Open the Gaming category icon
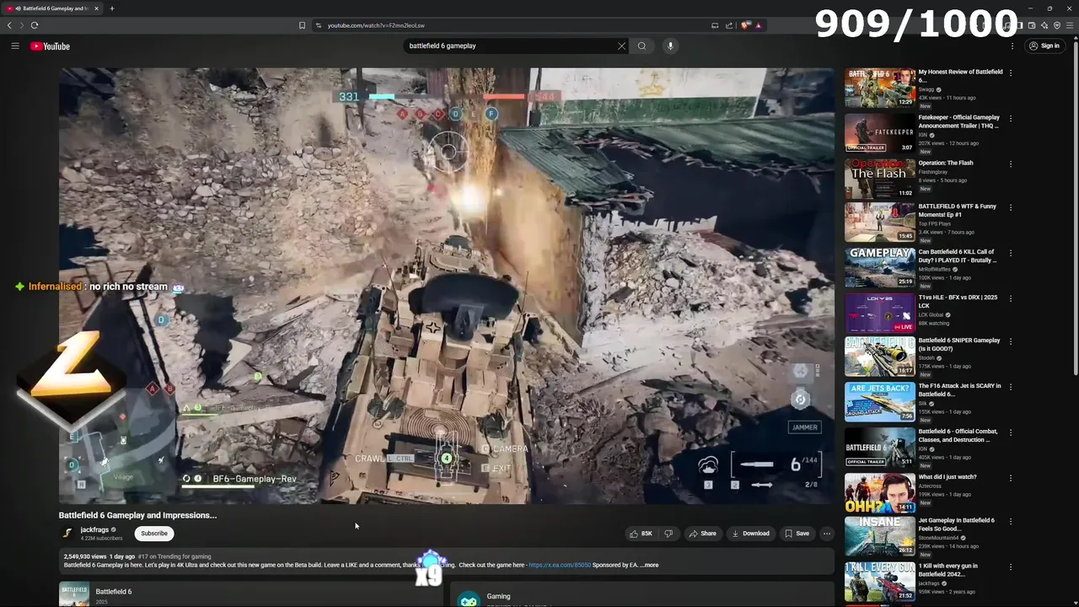 [469, 599]
